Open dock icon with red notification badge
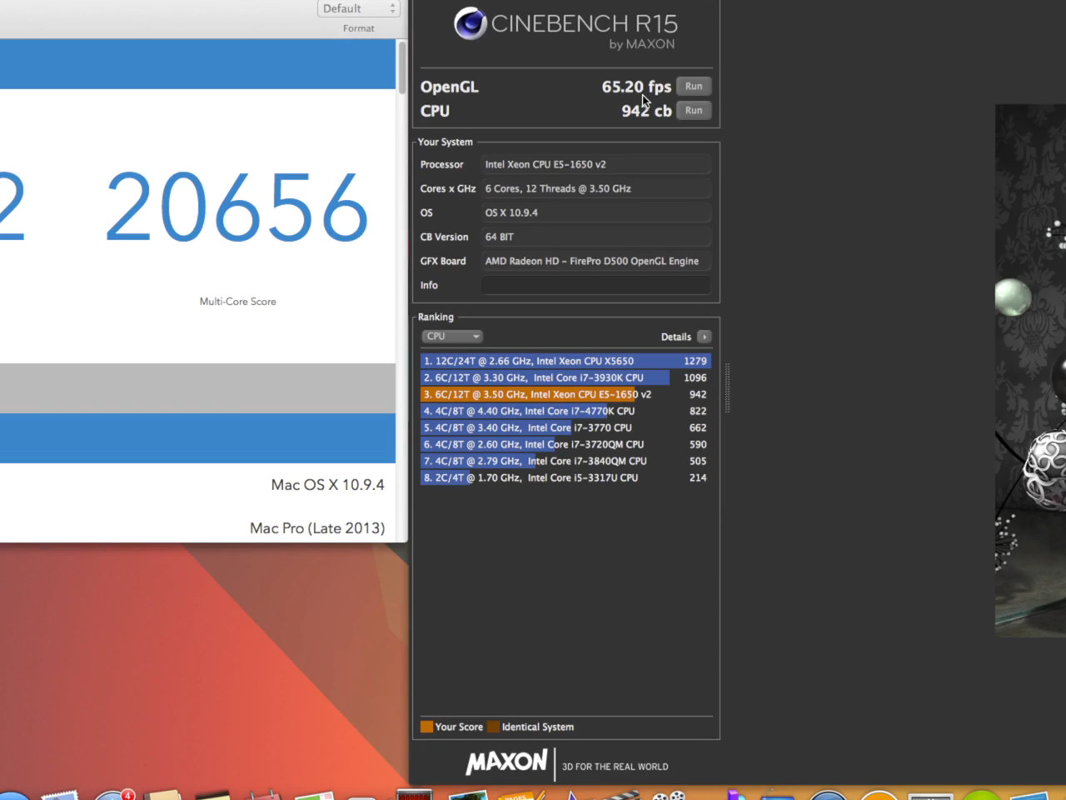 pyautogui.click(x=114, y=793)
